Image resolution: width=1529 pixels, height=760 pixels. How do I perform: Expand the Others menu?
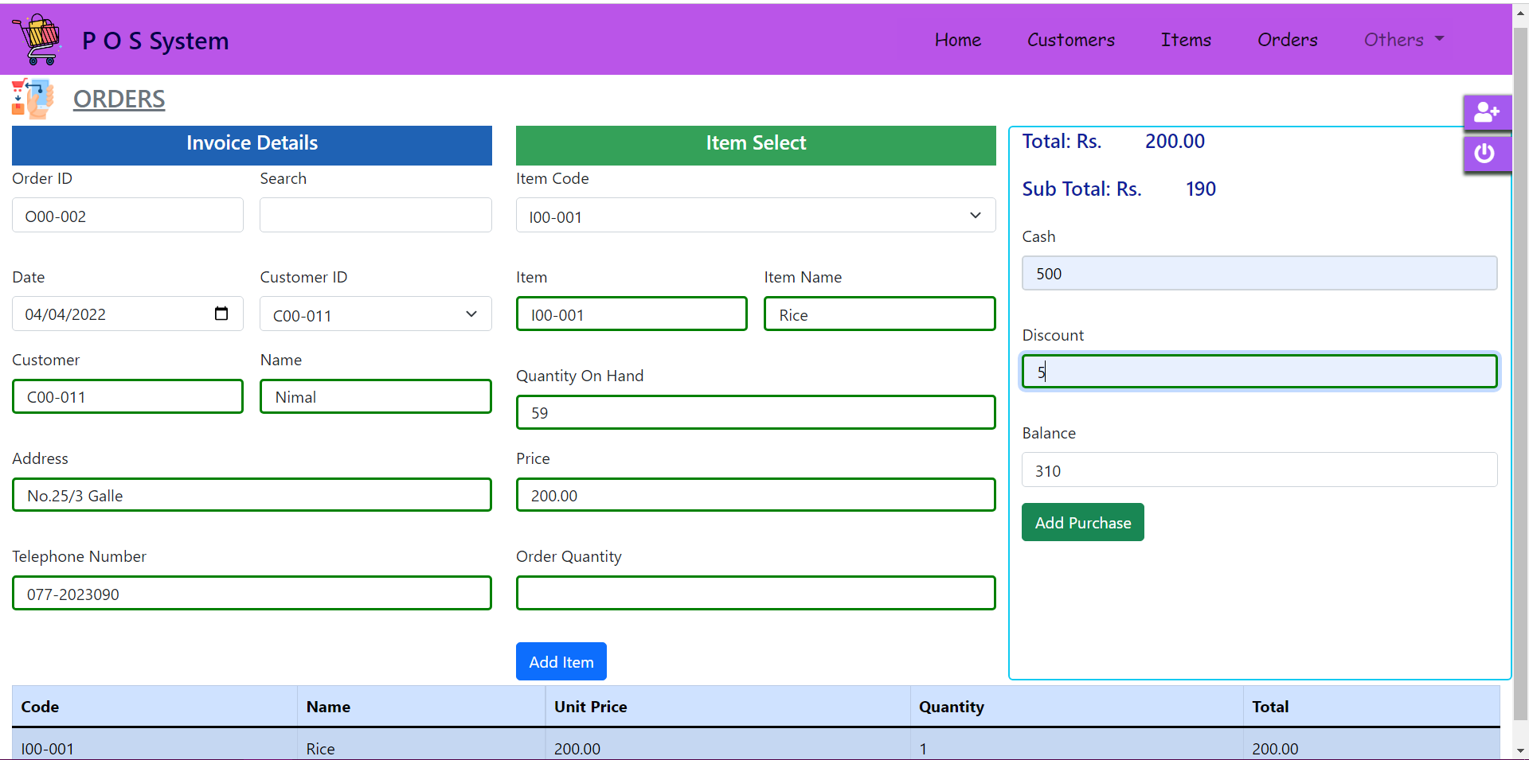1402,39
